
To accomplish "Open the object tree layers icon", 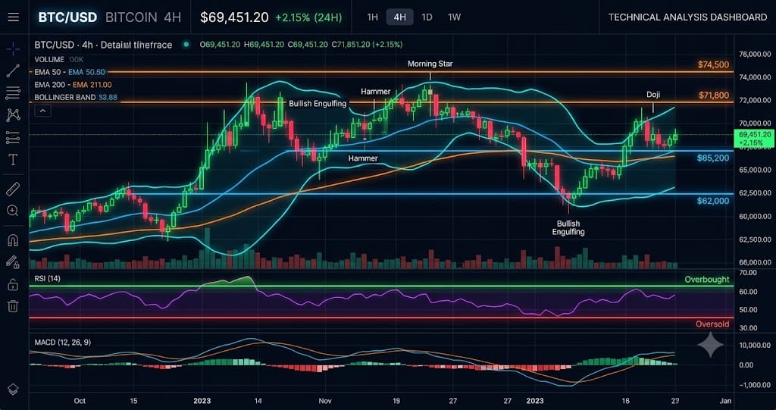I will point(14,390).
